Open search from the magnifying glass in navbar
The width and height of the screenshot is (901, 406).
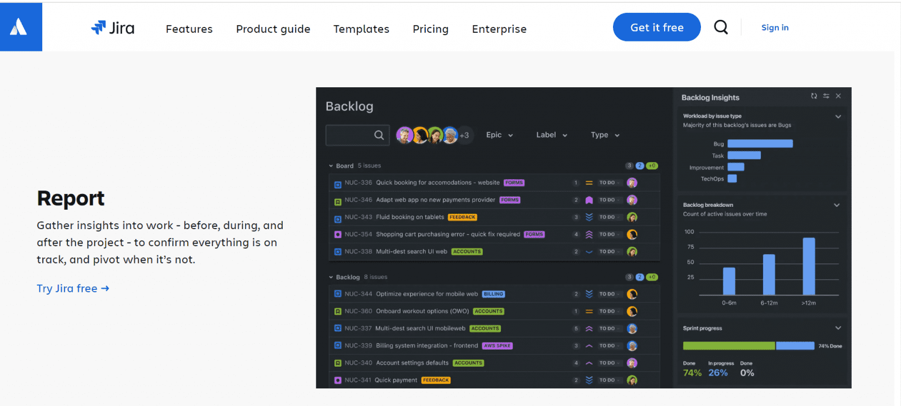[720, 27]
